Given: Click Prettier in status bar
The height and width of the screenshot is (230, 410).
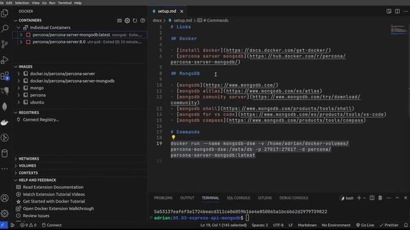Looking at the screenshot, I should click(389, 225).
